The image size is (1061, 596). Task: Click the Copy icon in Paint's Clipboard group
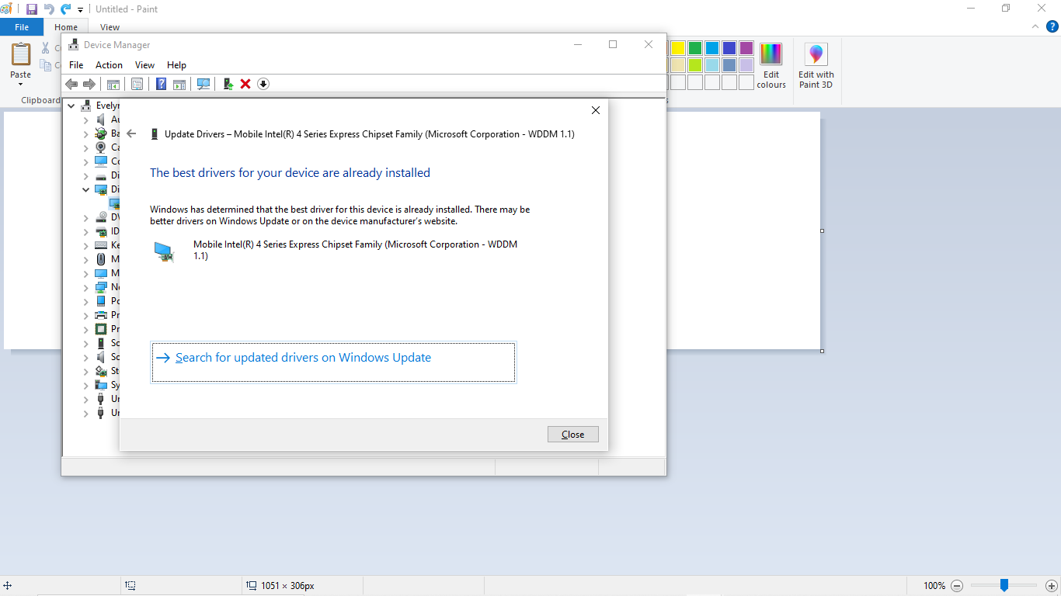pyautogui.click(x=46, y=66)
